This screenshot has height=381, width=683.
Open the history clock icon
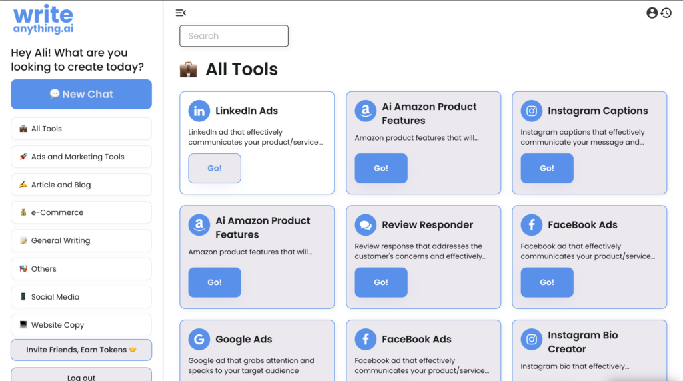666,13
